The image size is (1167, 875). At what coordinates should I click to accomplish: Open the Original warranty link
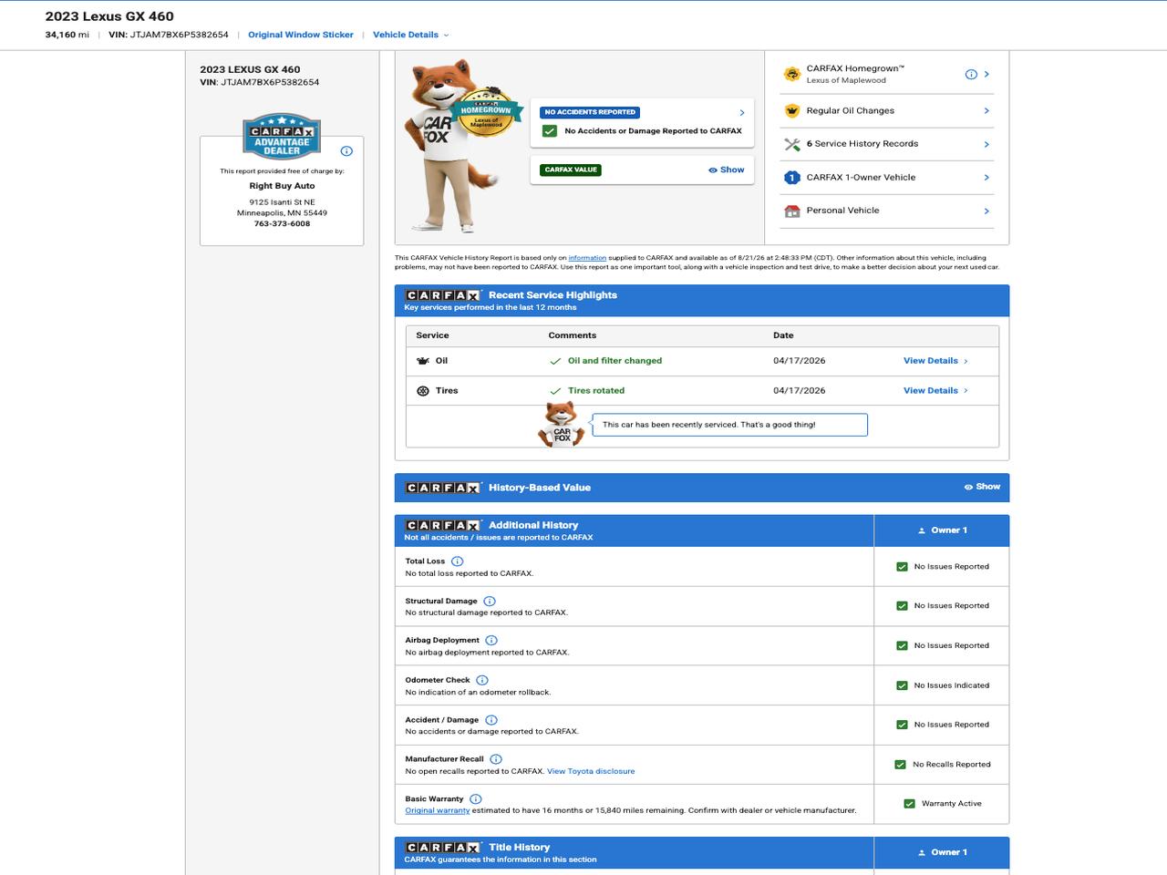(x=438, y=811)
